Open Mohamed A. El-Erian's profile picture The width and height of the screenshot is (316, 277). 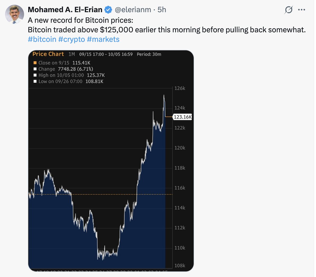click(14, 14)
